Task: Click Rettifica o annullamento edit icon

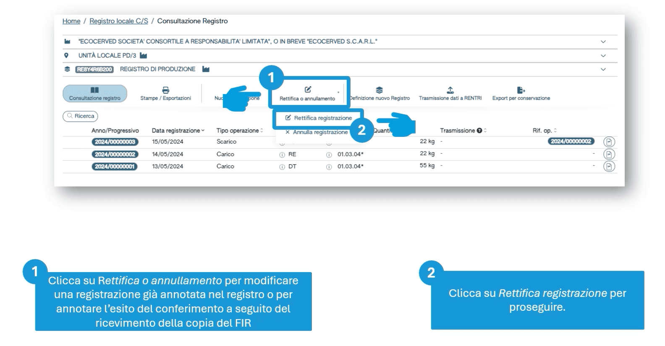Action: click(308, 89)
